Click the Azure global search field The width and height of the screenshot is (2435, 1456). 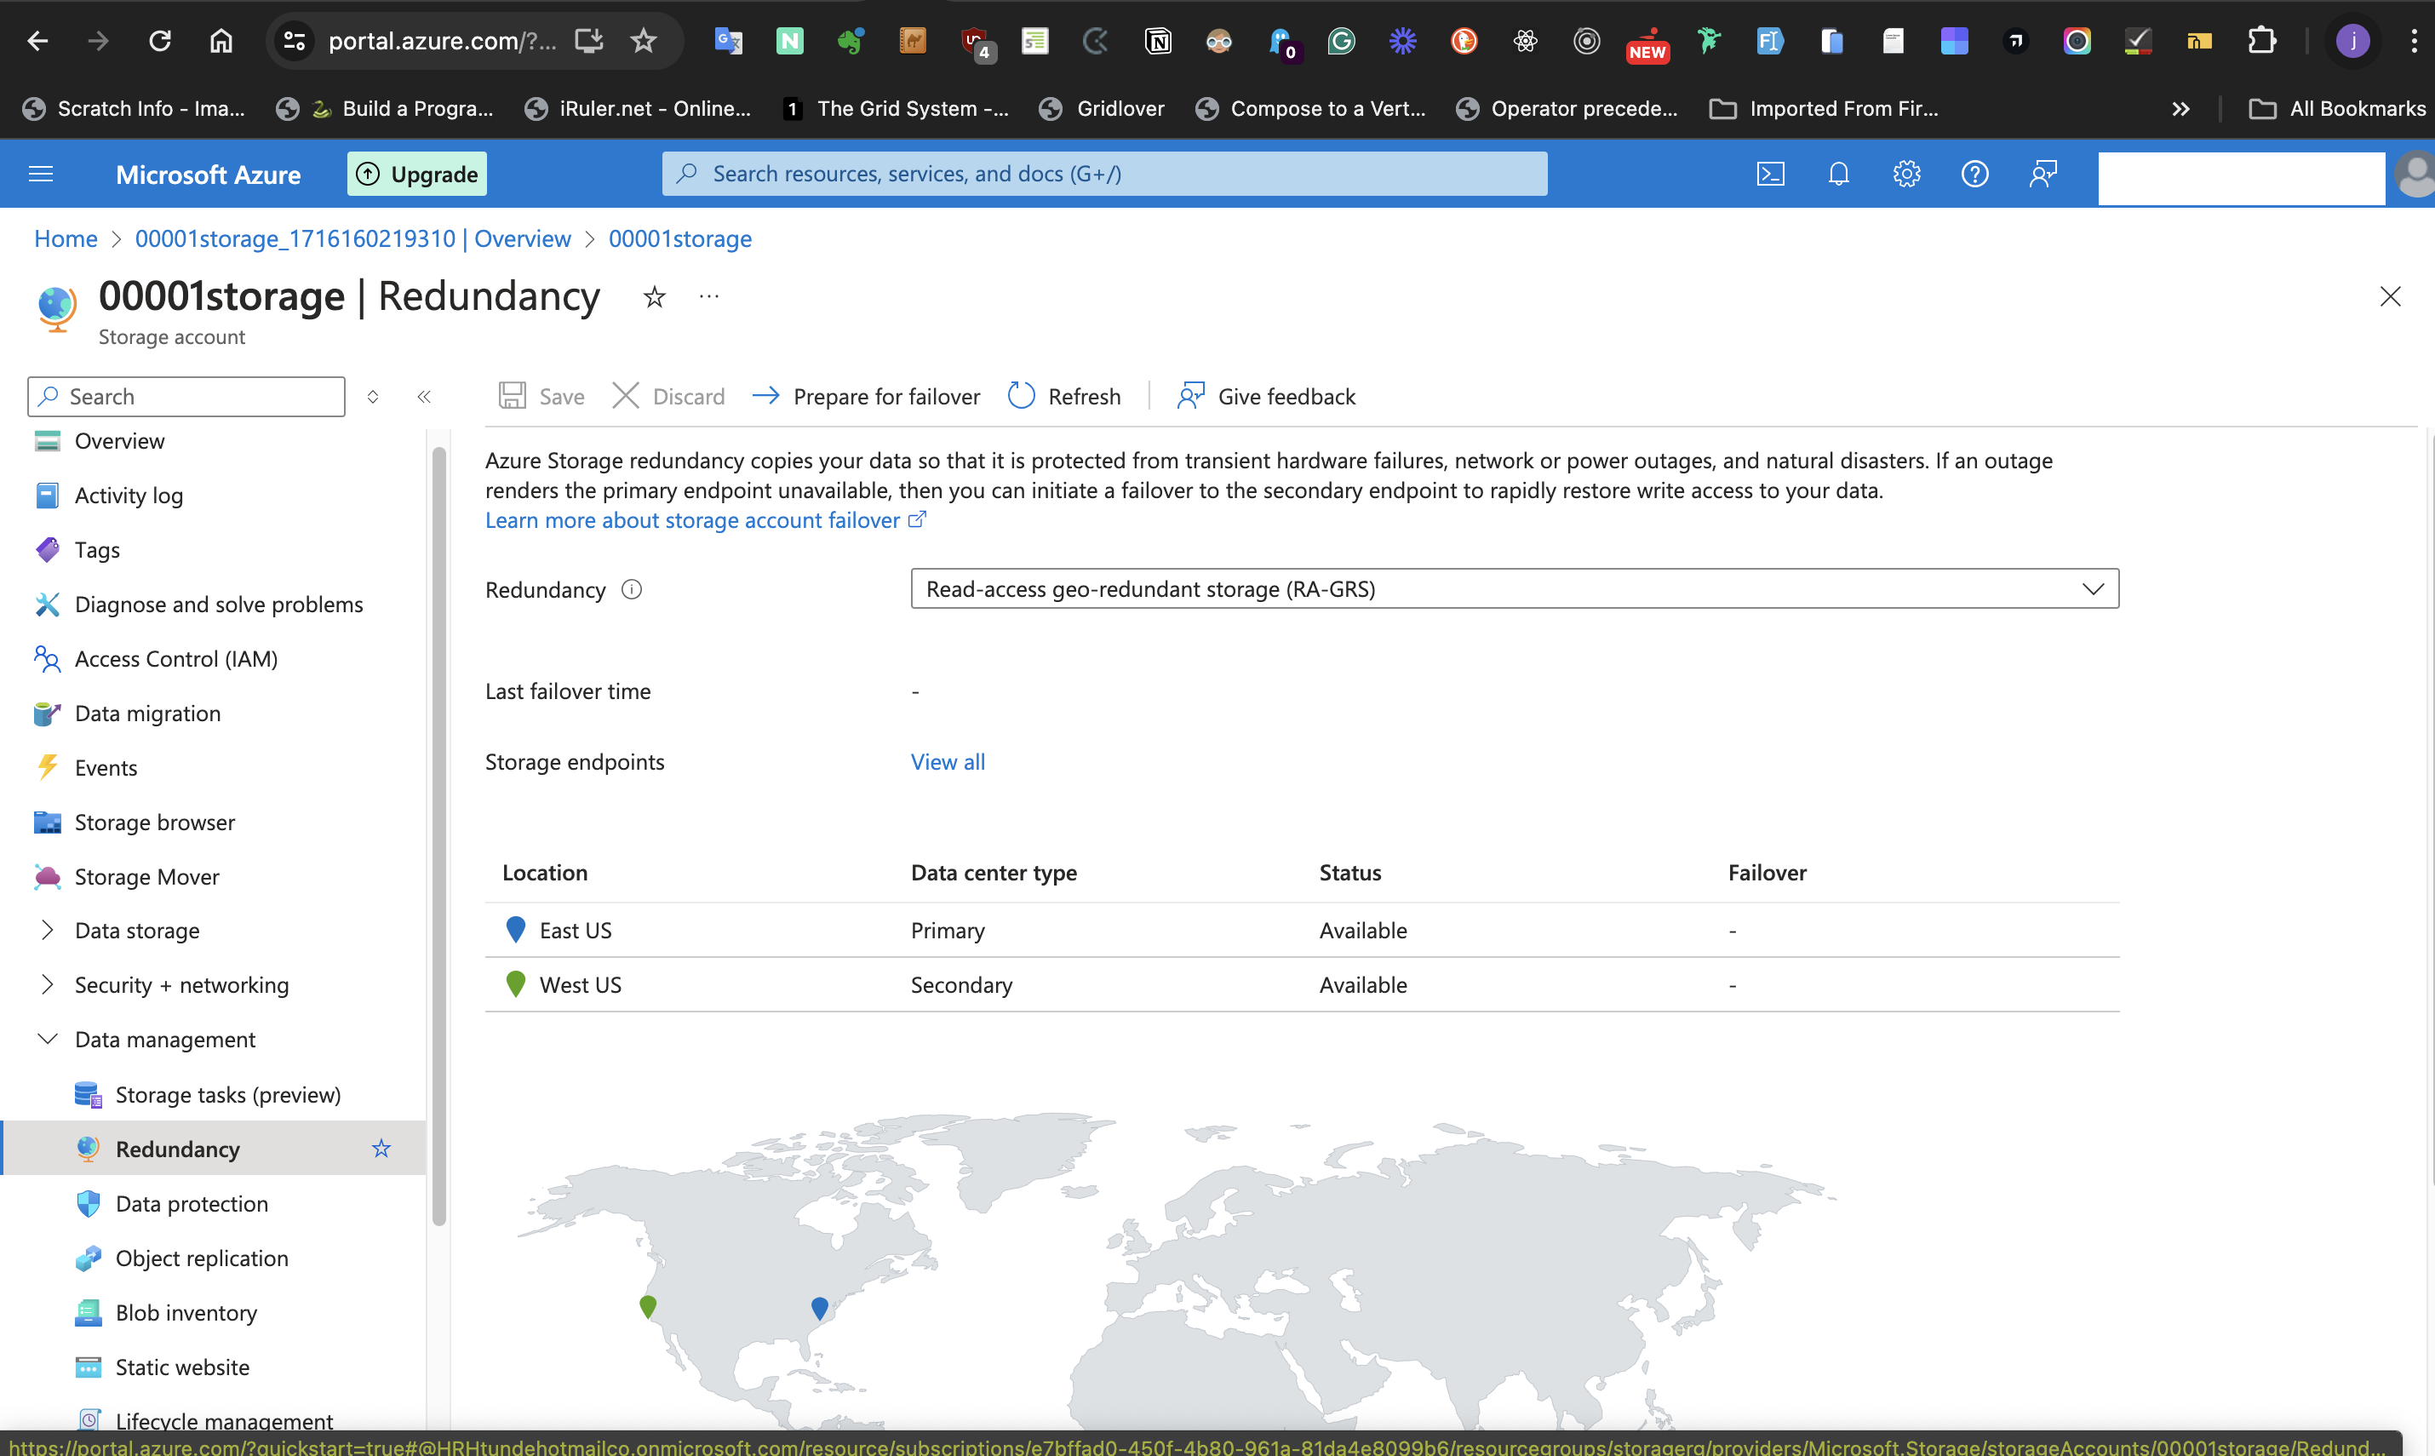coord(1103,174)
